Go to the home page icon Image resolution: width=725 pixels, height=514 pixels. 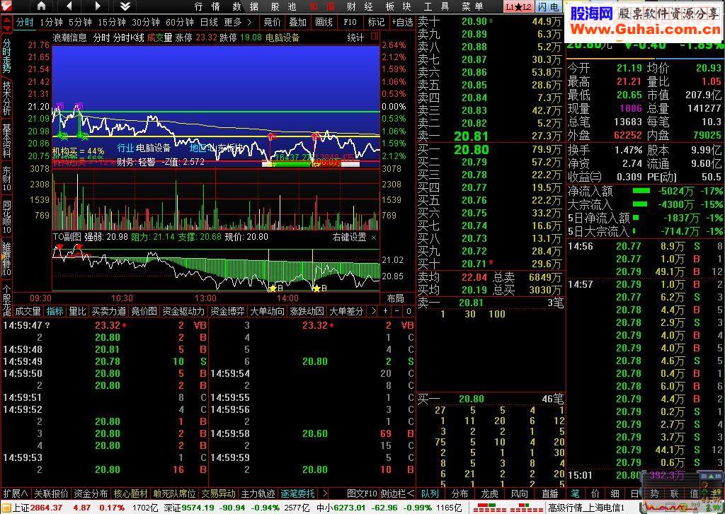point(42,6)
